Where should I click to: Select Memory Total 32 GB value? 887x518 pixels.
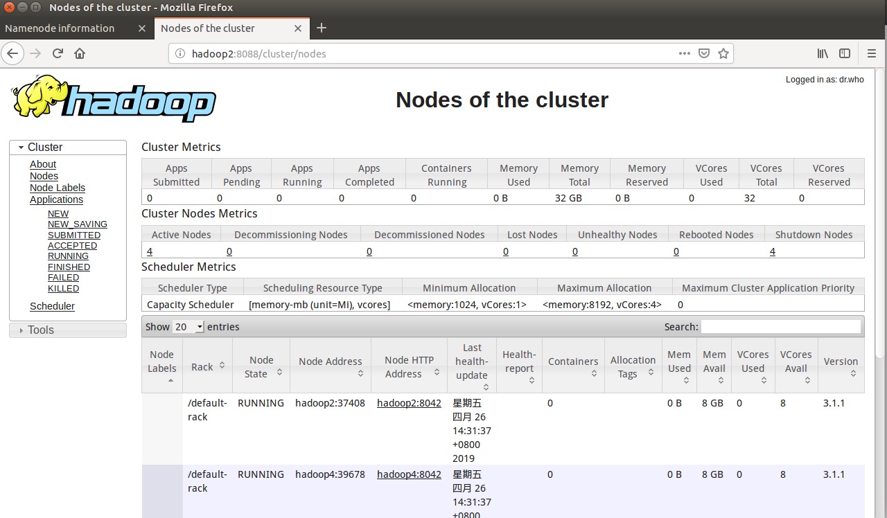(568, 198)
